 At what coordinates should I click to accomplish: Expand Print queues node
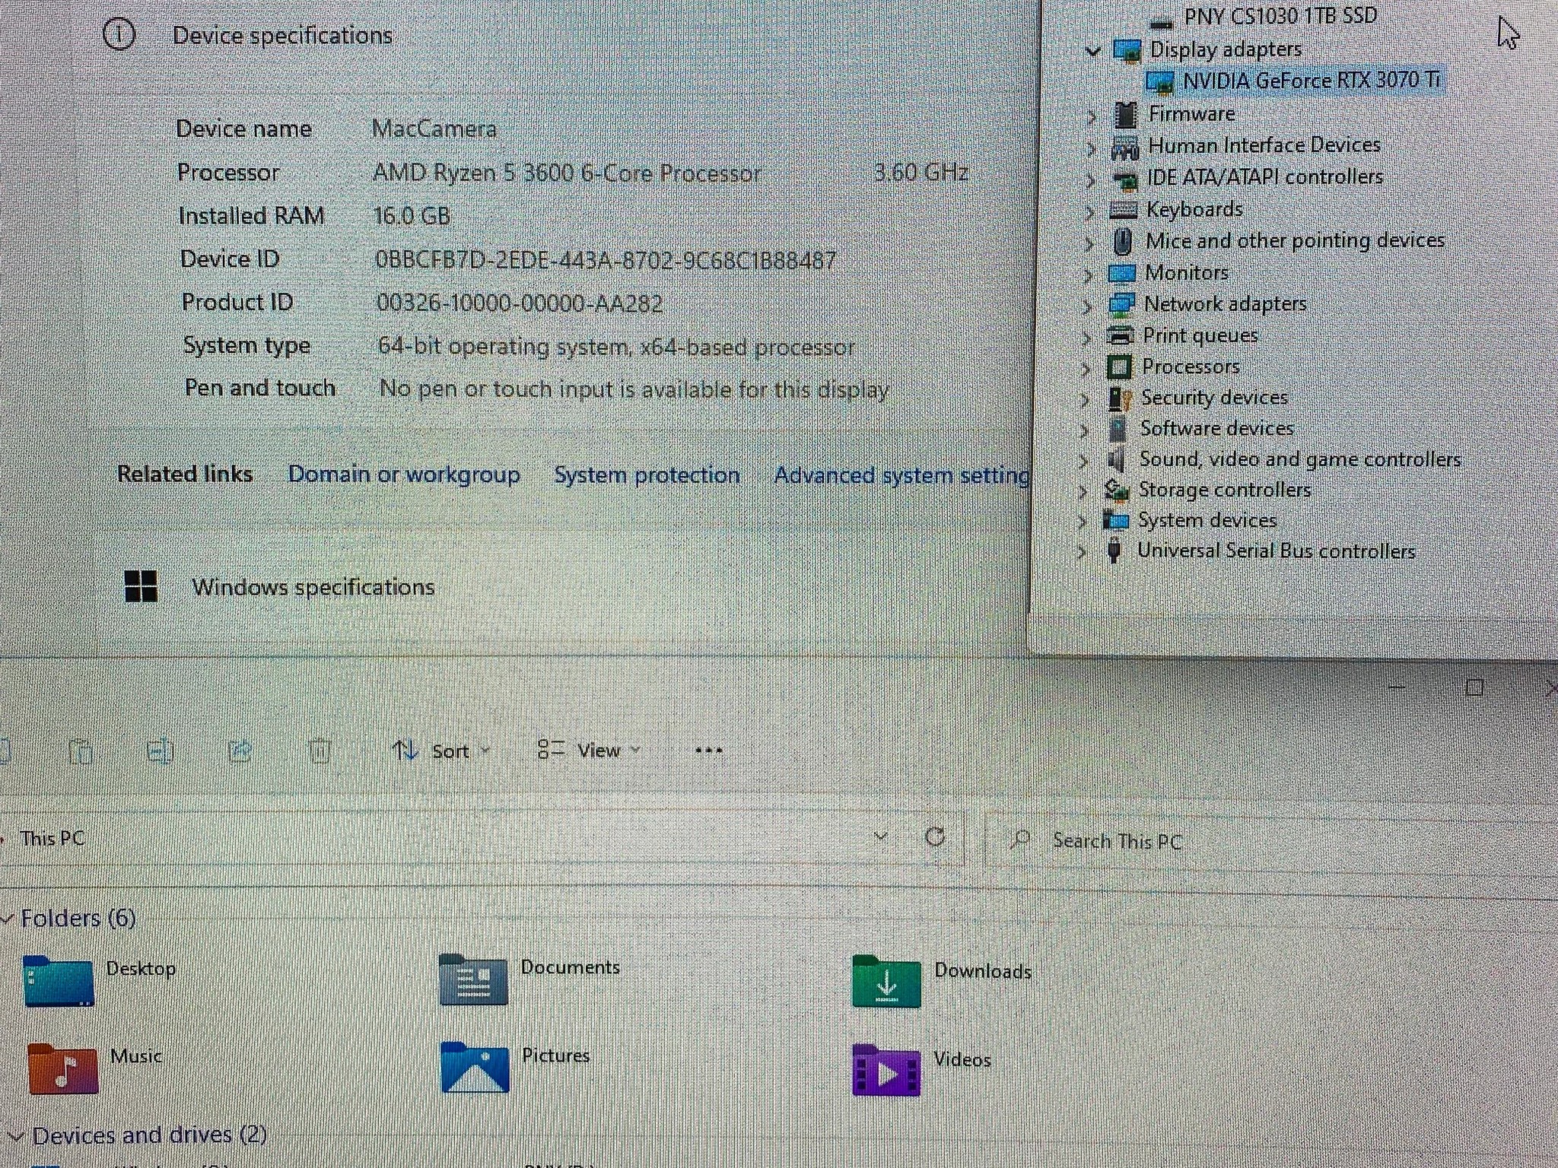coord(1086,337)
